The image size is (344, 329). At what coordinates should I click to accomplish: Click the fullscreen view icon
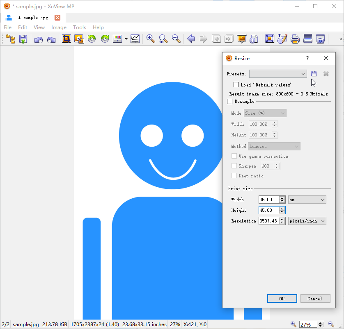pos(269,39)
